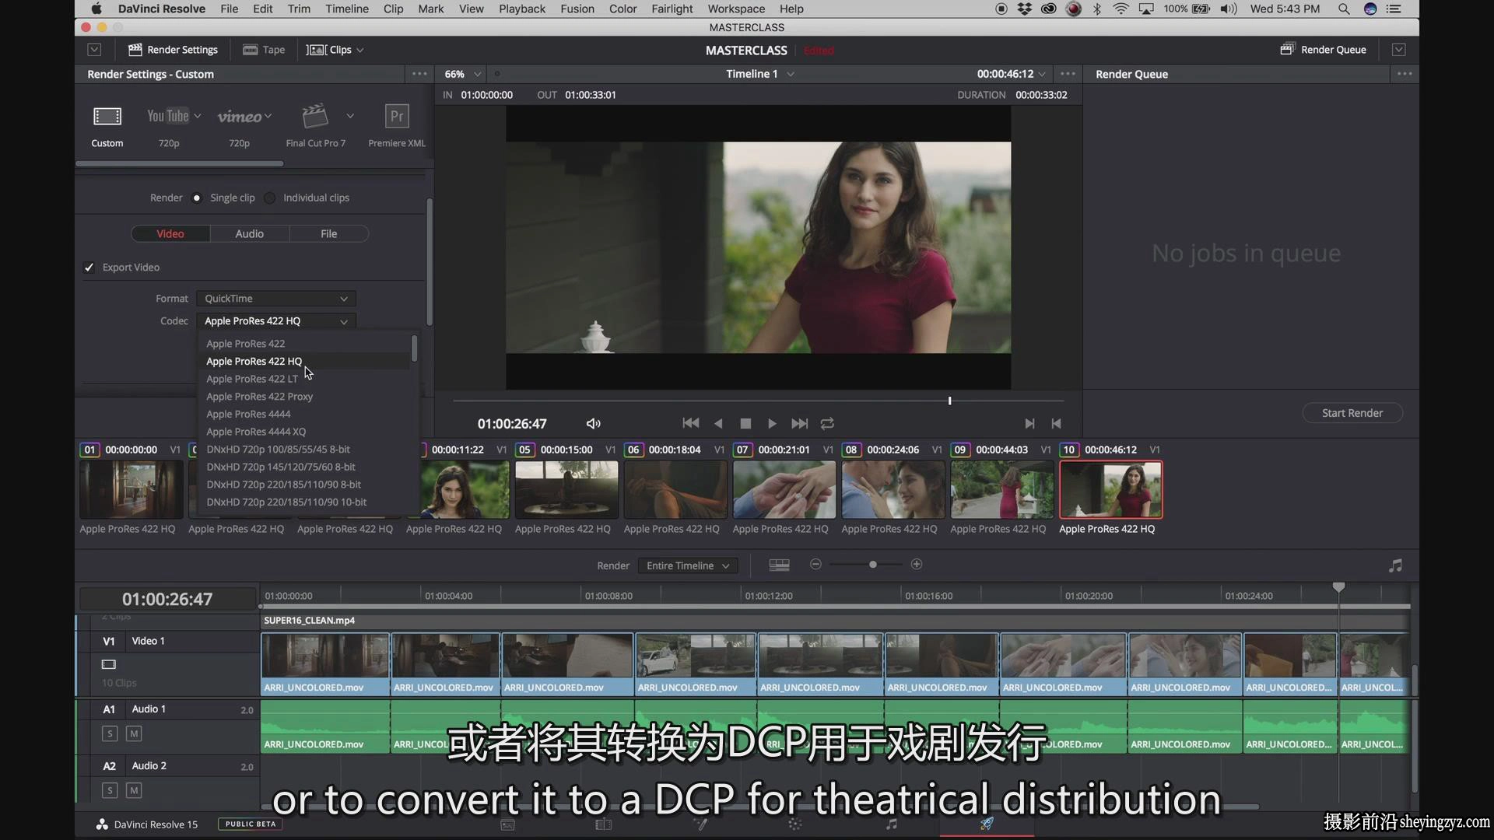1494x840 pixels.
Task: Select clip 10 thumbnail
Action: pos(1111,489)
